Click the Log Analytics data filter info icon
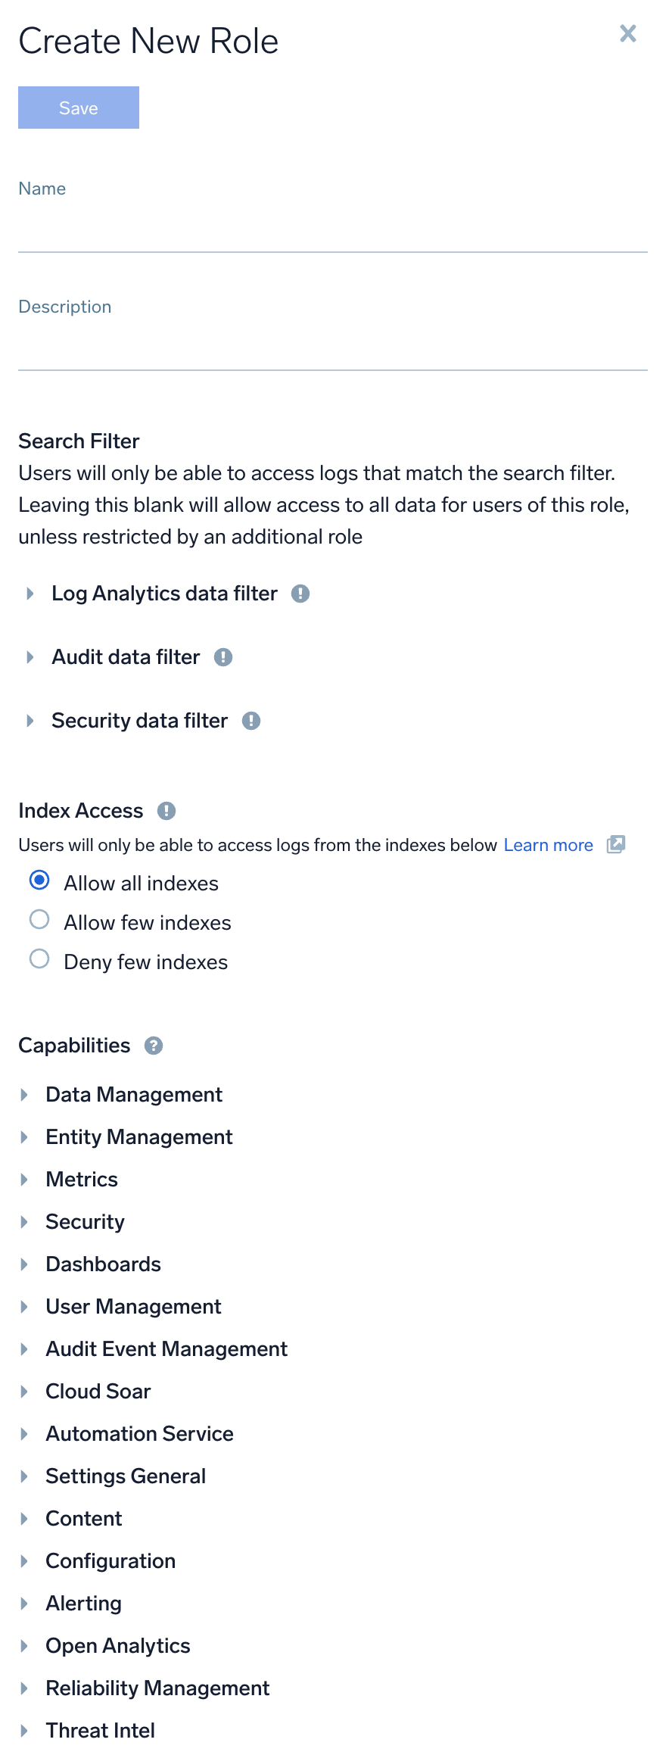The image size is (669, 1755). click(300, 594)
